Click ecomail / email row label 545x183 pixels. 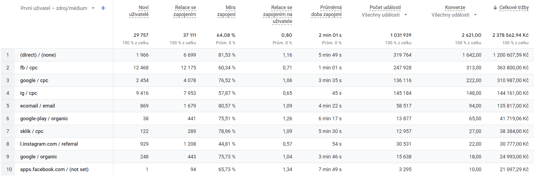pos(37,106)
